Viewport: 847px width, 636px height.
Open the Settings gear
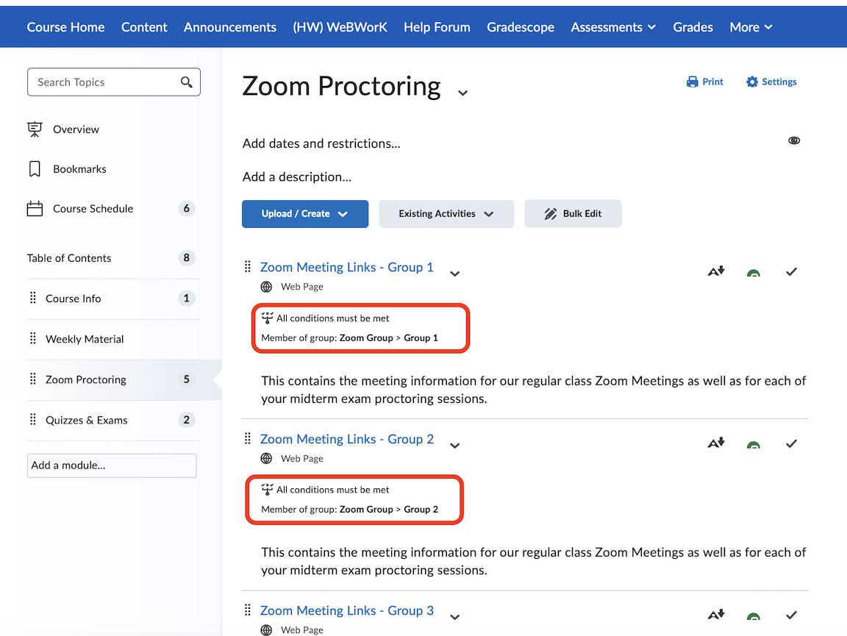751,82
